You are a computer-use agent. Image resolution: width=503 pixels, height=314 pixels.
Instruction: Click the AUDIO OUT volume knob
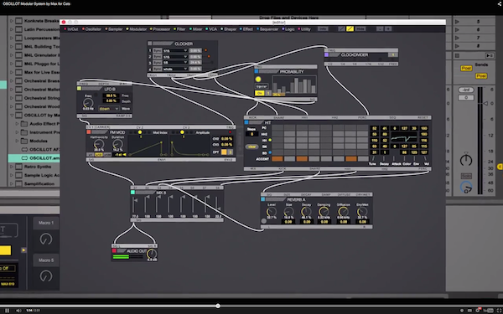(152, 254)
